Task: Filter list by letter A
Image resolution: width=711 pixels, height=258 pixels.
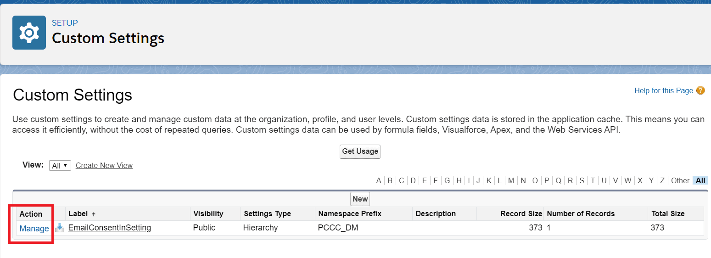Action: pyautogui.click(x=379, y=180)
